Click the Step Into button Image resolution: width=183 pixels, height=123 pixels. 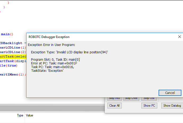coord(115,99)
